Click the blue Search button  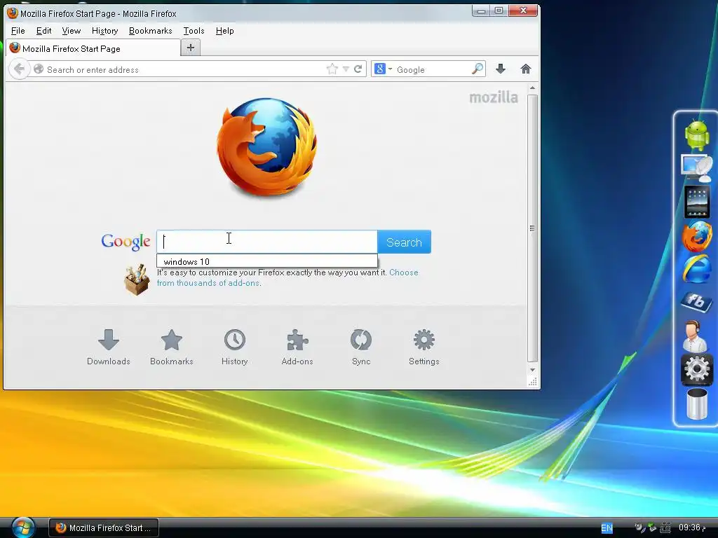[x=404, y=242]
